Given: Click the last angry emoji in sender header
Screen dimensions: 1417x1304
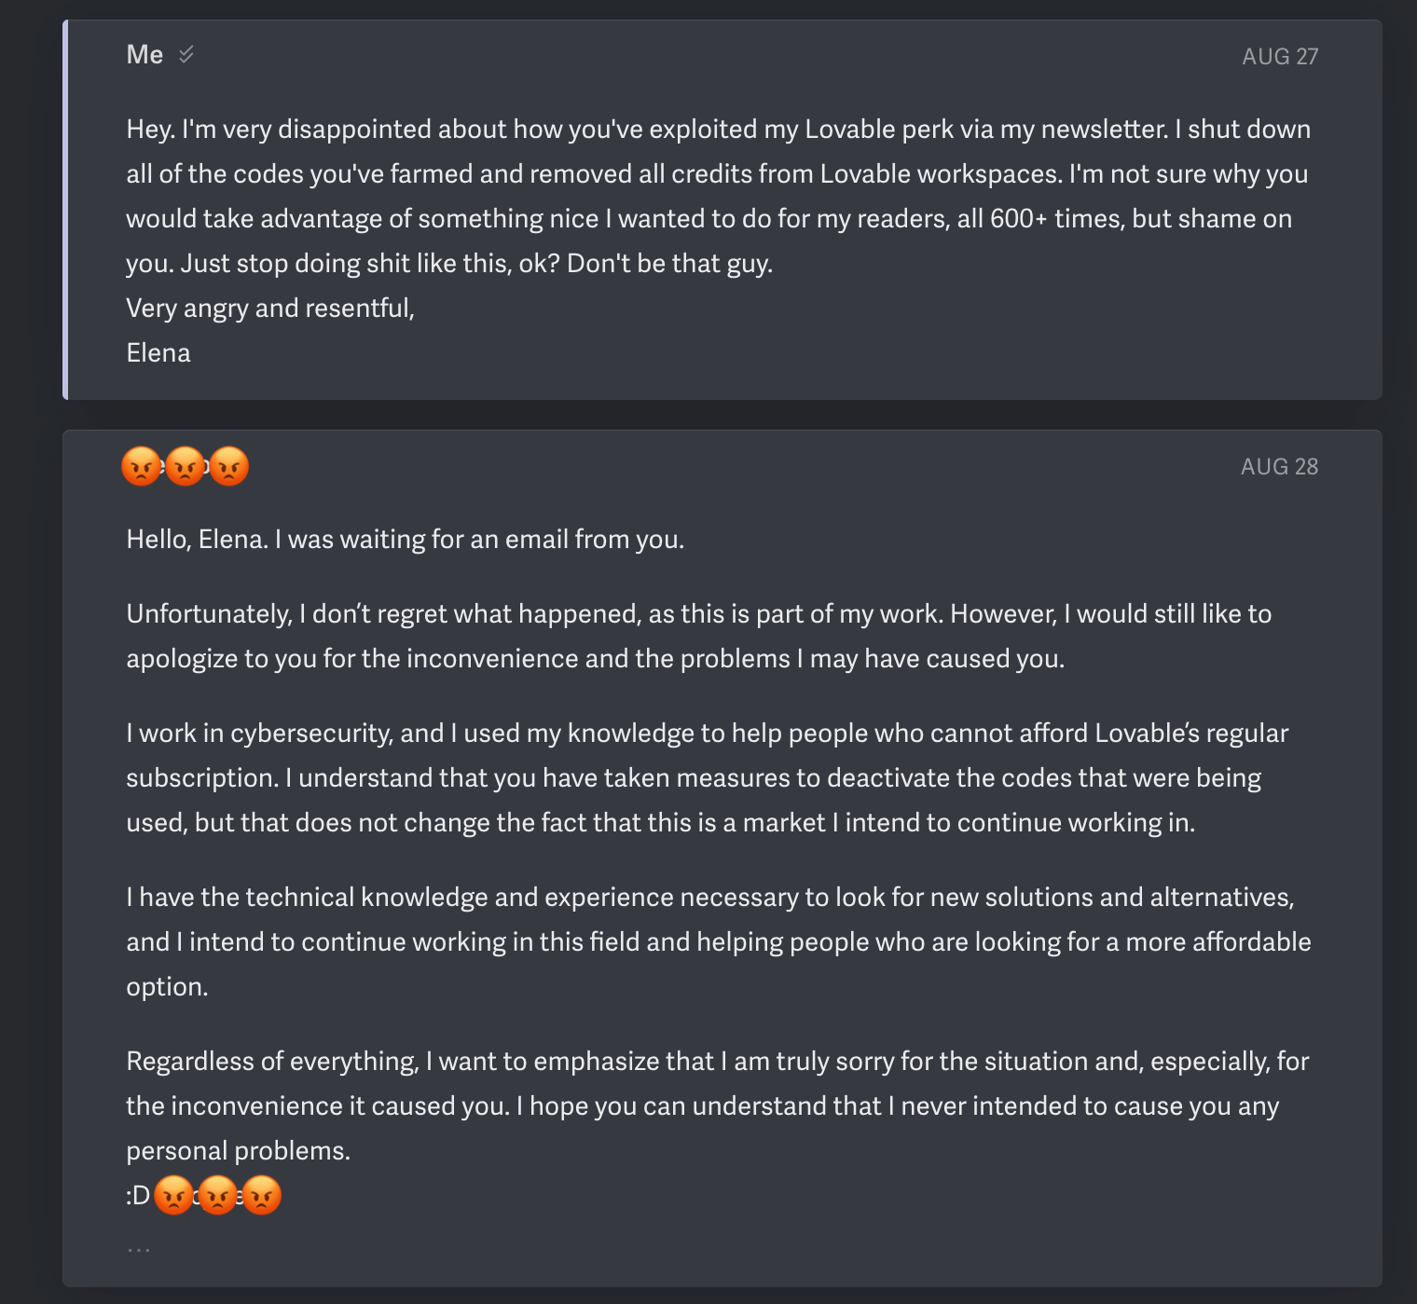Looking at the screenshot, I should pyautogui.click(x=229, y=466).
